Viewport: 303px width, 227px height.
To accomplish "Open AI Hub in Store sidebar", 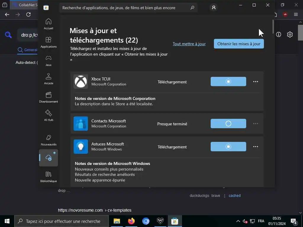I will (x=49, y=116).
